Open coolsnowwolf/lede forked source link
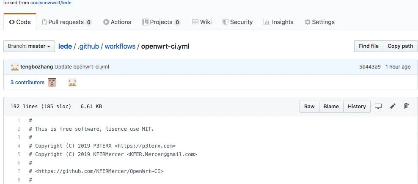This screenshot has height=184, width=418. pos(51,3)
